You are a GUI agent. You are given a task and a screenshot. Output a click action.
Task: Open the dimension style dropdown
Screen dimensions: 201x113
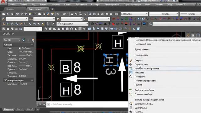click(x=44, y=19)
